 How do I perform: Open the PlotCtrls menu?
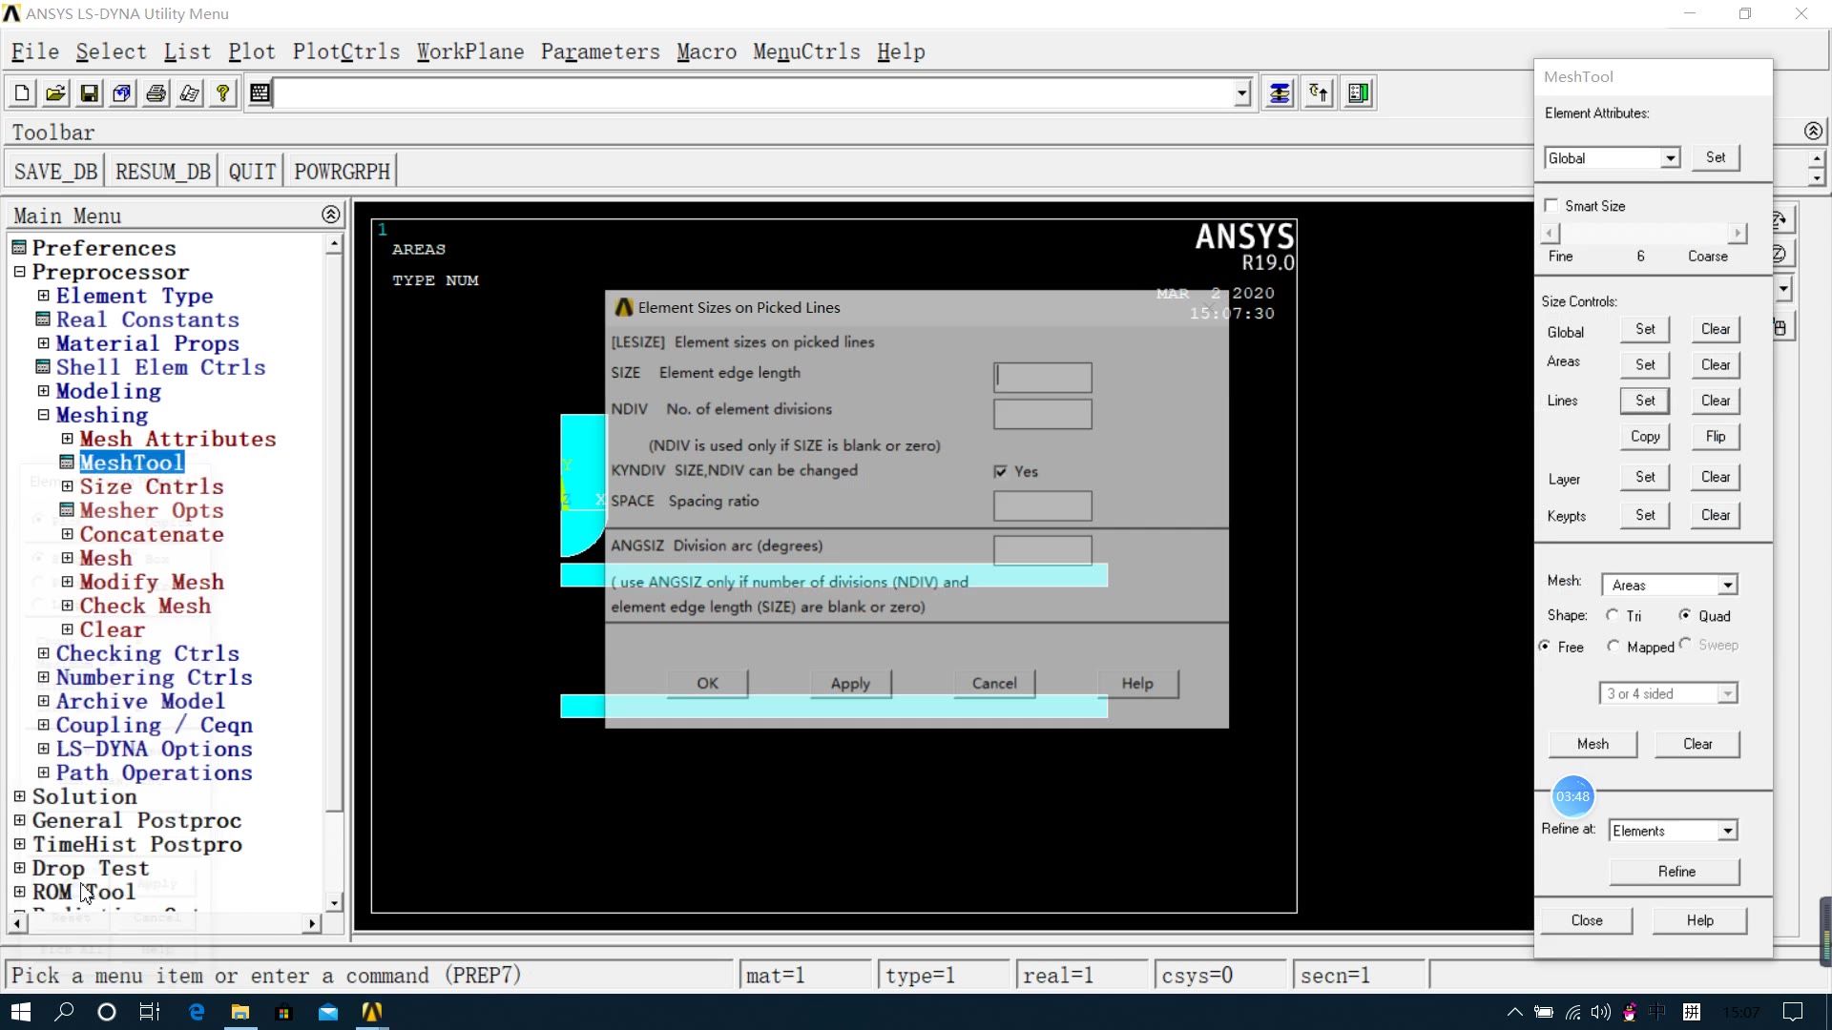(346, 51)
